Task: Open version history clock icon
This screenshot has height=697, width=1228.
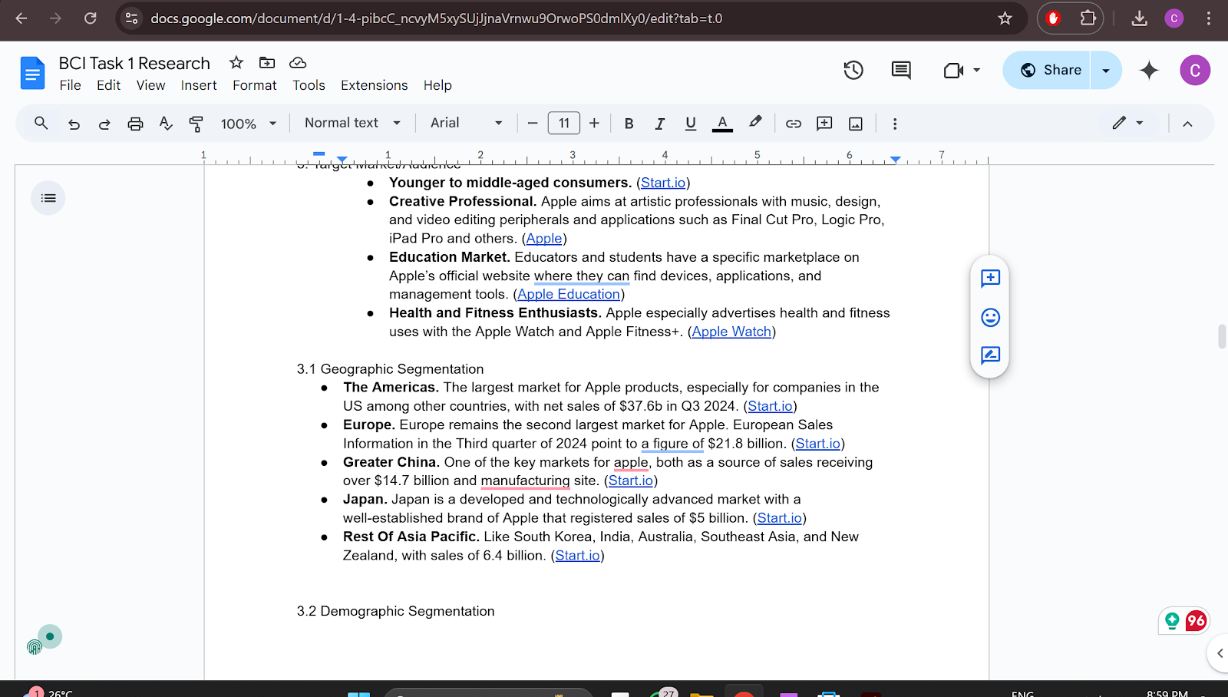Action: point(853,70)
